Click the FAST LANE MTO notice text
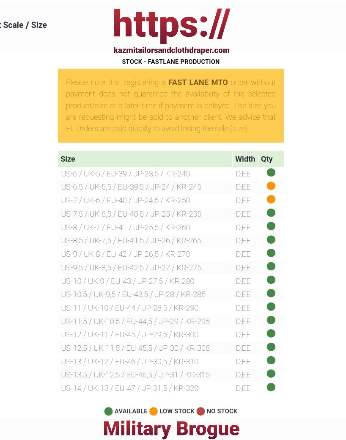 [x=198, y=82]
